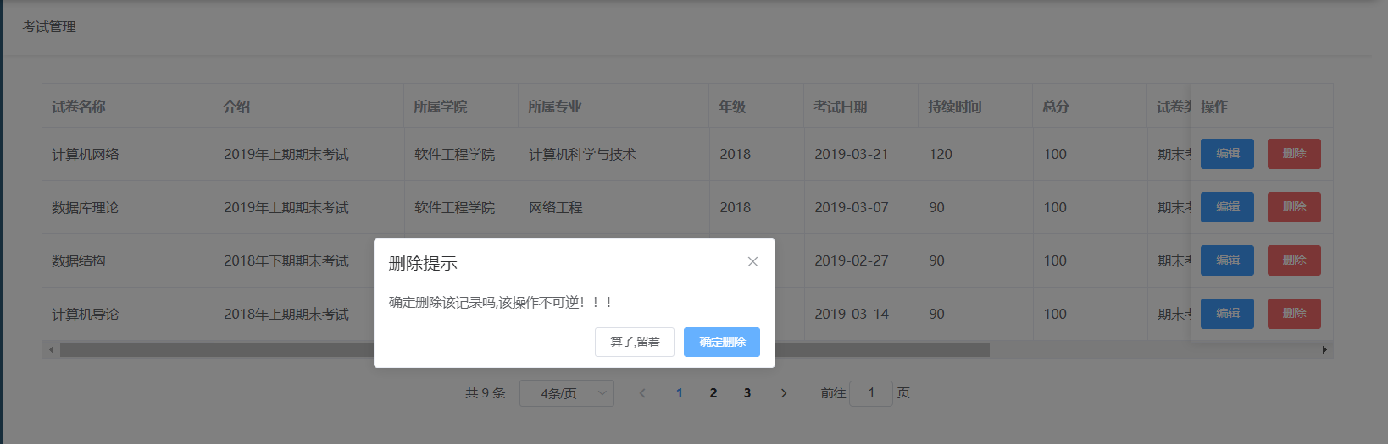Click the 算了,留着 cancel button
This screenshot has width=1388, height=444.
click(x=635, y=342)
